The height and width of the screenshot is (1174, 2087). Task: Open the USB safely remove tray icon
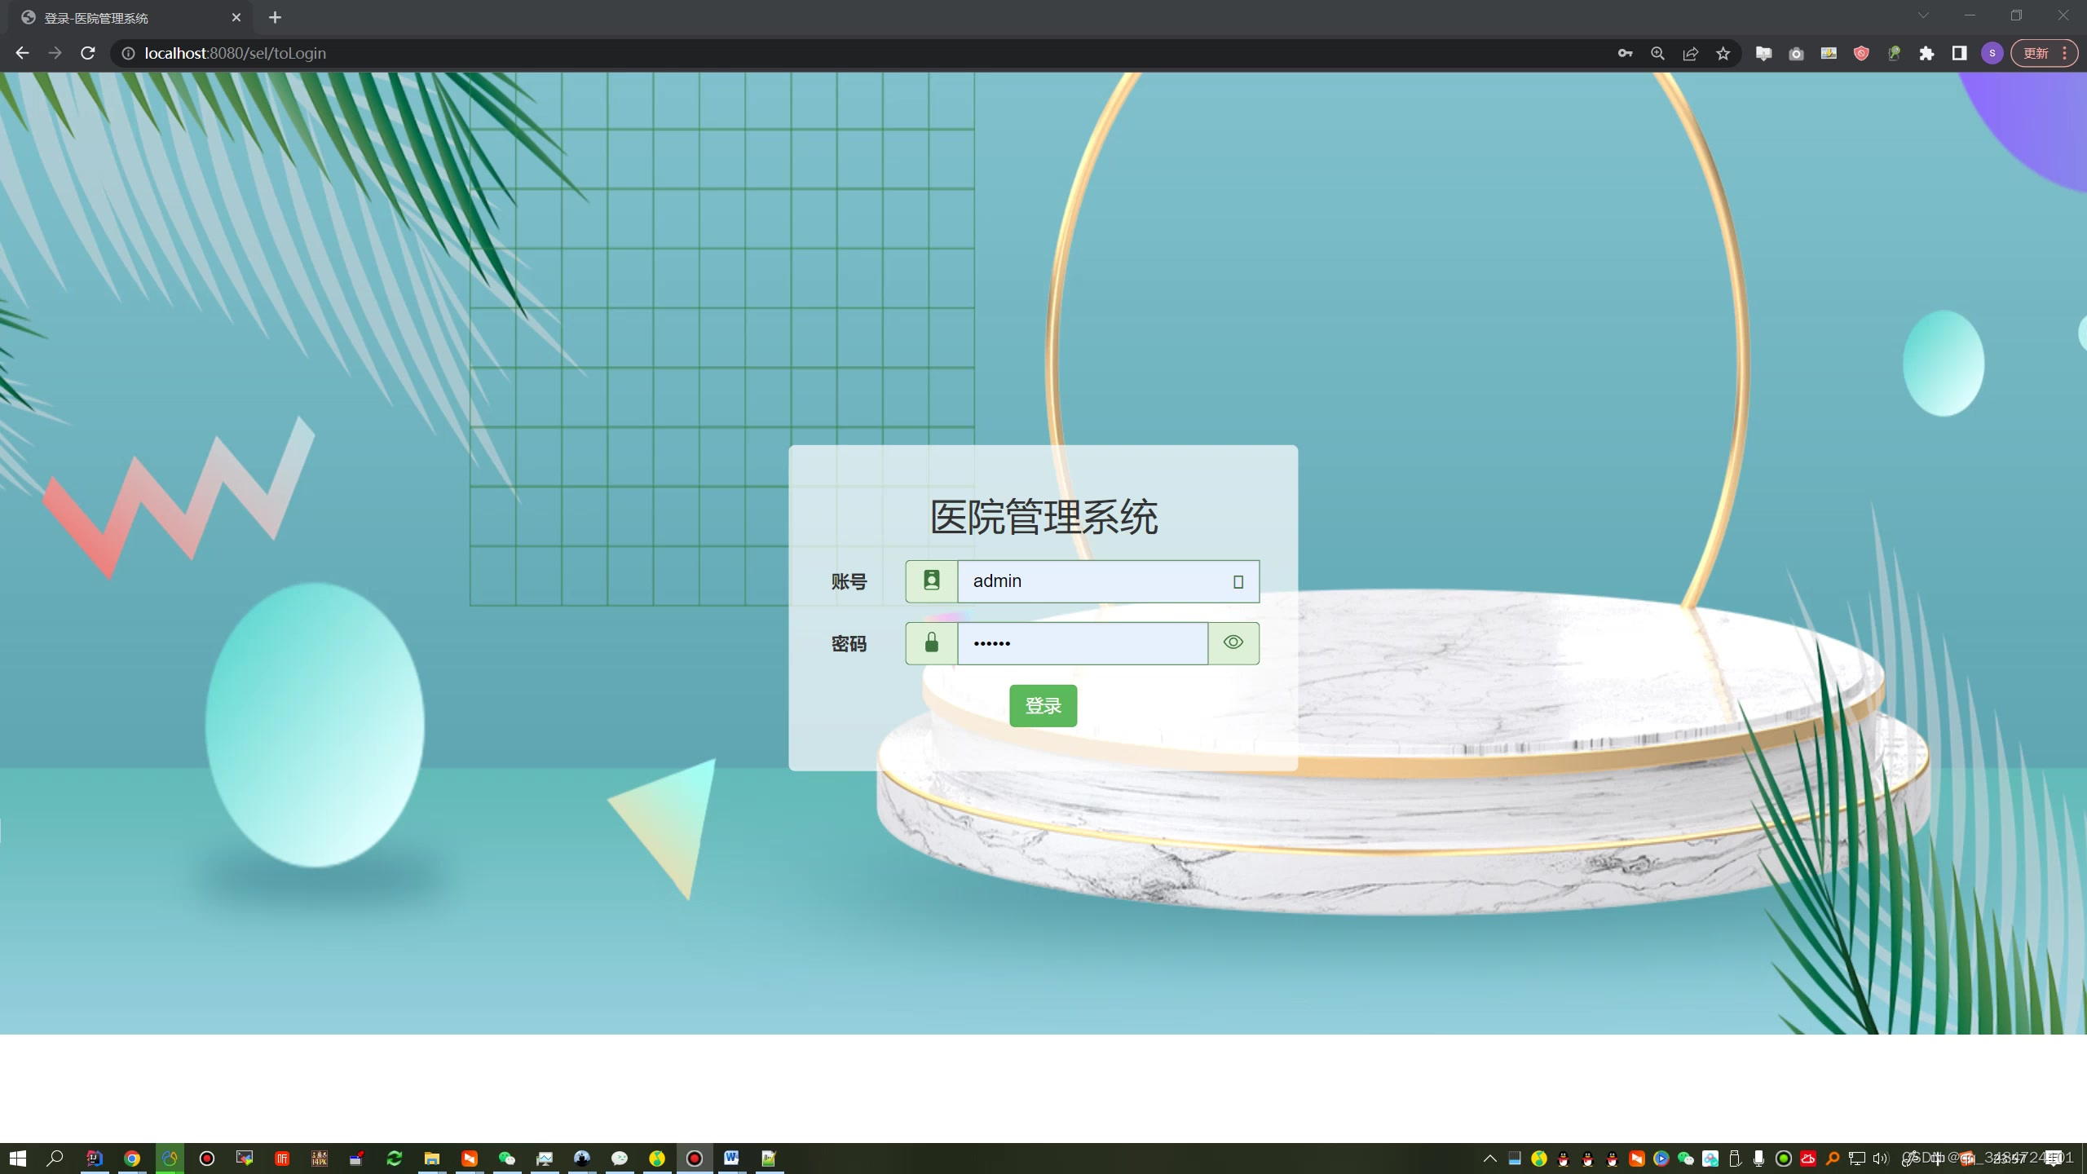click(x=1735, y=1159)
